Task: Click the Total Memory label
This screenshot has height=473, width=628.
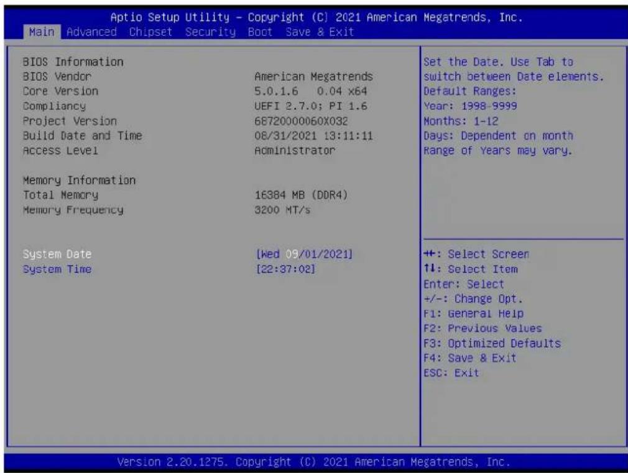Action: tap(60, 195)
